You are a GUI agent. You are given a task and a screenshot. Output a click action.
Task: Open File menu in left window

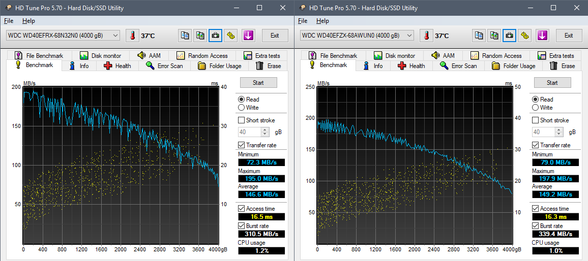(x=9, y=21)
